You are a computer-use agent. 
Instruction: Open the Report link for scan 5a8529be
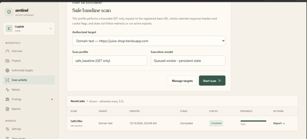[x=279, y=123]
